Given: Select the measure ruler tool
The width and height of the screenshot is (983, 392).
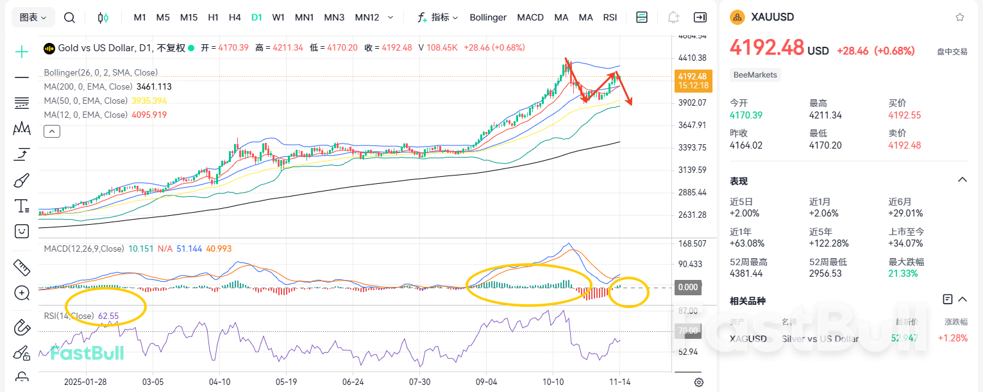Looking at the screenshot, I should (21, 269).
